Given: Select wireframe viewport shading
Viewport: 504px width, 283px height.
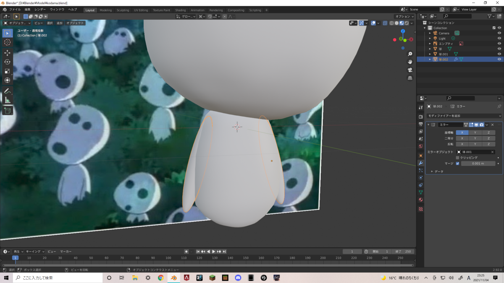Looking at the screenshot, I should (391, 23).
